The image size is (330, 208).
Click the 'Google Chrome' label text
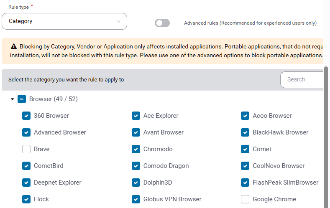274,199
